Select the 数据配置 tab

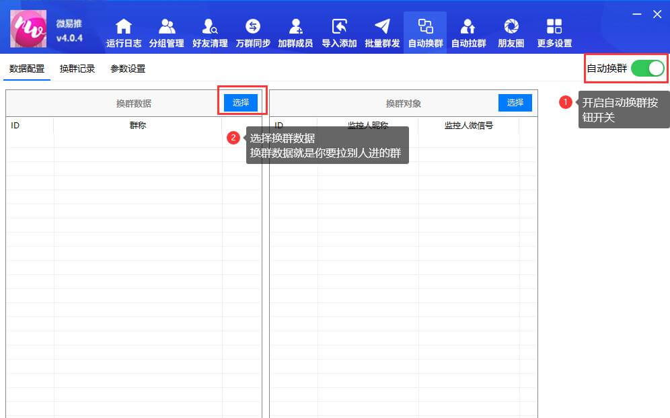26,68
